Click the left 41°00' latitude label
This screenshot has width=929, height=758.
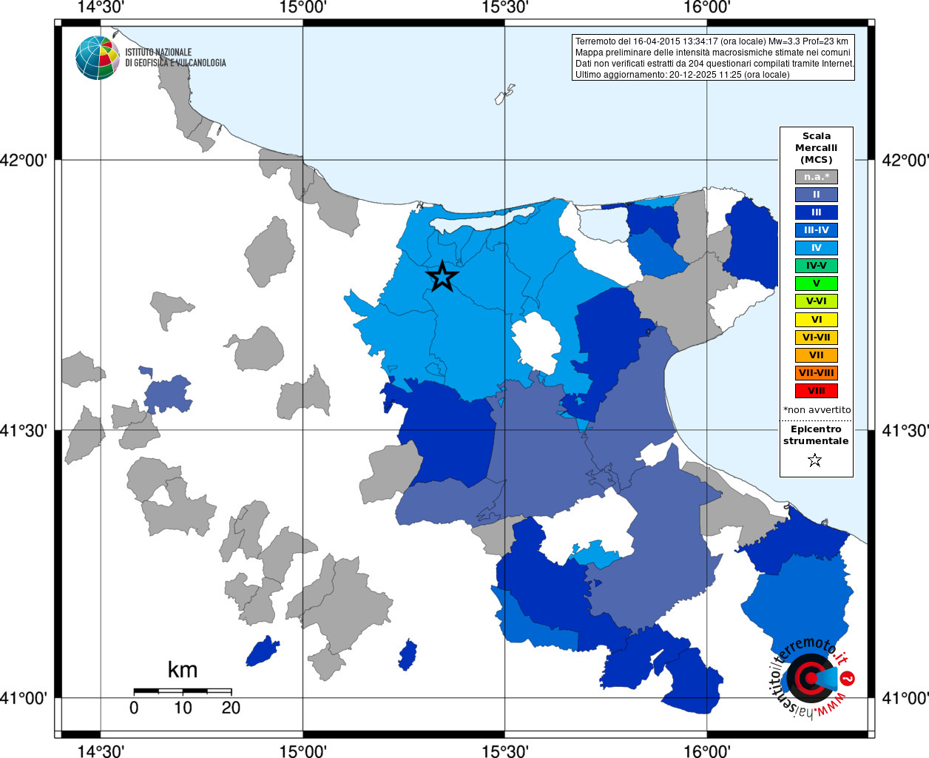24,698
